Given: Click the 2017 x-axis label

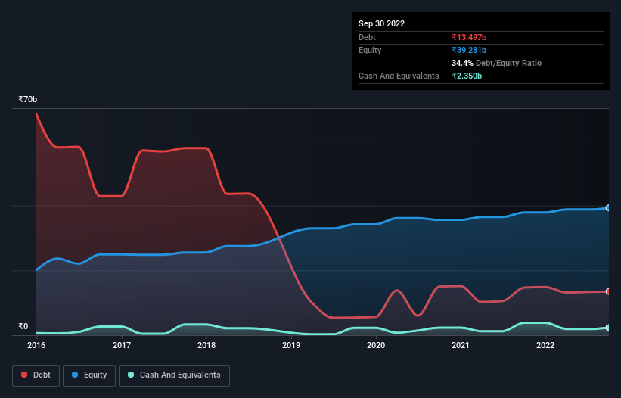Looking at the screenshot, I should pos(122,345).
